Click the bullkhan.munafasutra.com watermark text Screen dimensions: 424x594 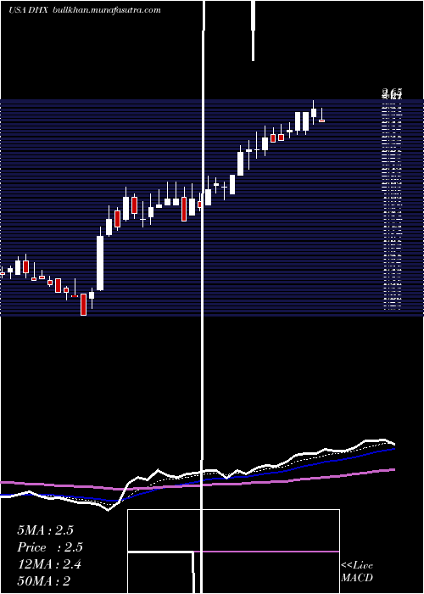coord(108,10)
